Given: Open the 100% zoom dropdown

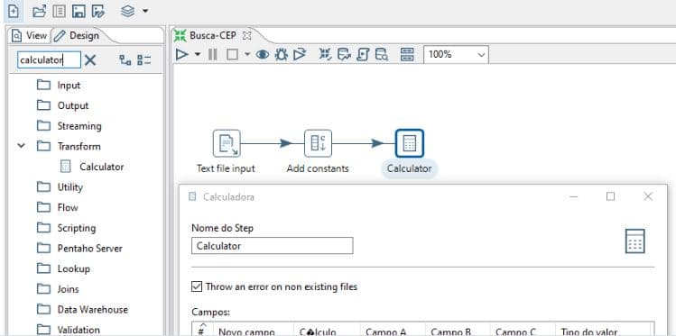Looking at the screenshot, I should tap(456, 55).
